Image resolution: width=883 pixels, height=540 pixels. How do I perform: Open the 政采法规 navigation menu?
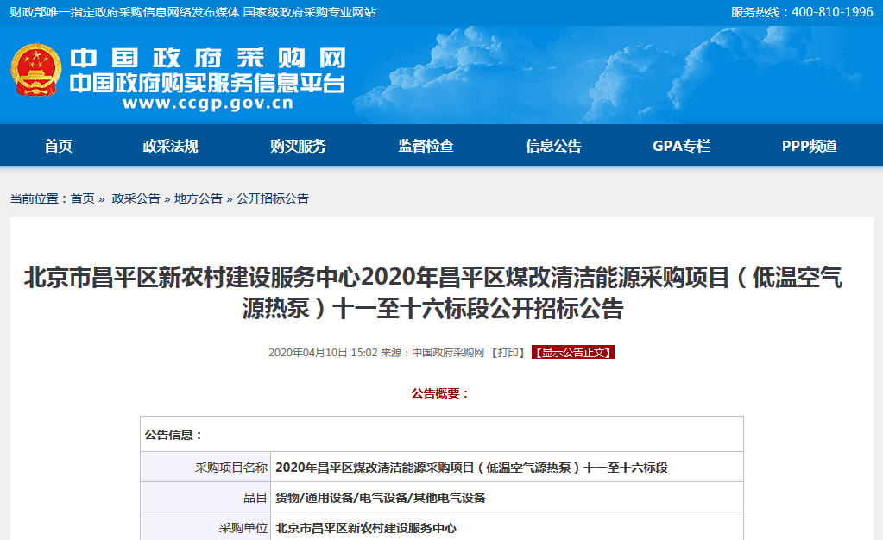(170, 146)
